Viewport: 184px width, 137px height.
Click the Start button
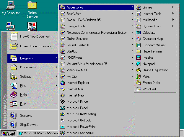tap(8, 133)
